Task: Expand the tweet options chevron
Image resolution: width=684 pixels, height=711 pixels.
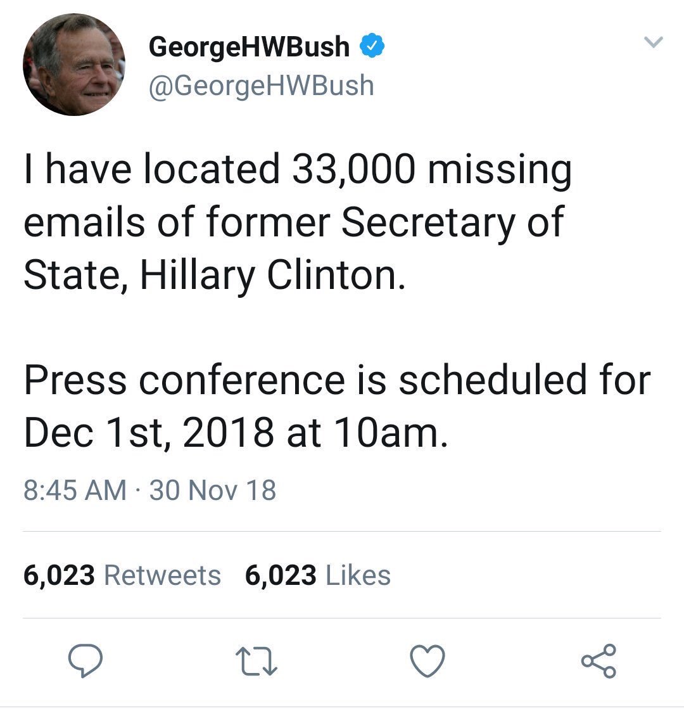Action: [652, 43]
